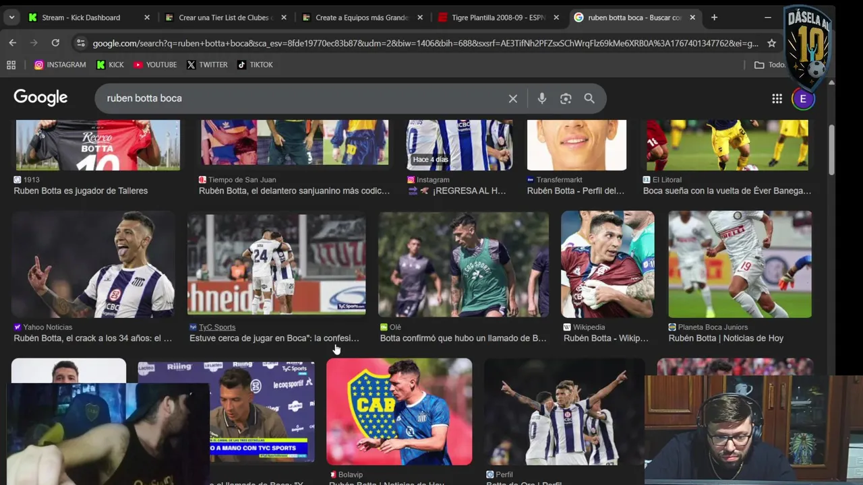Open the TIKTOK bookmark
This screenshot has width=863, height=485.
click(255, 65)
